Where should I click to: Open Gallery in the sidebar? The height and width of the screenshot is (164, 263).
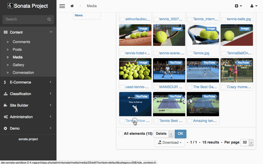(18, 65)
